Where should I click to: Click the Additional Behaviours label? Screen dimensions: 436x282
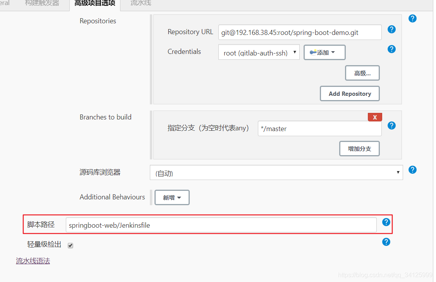[112, 197]
